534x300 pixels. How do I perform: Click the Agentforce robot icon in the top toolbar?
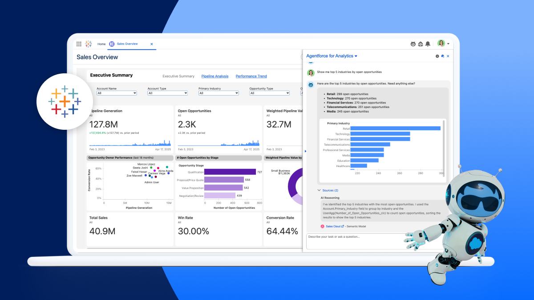pyautogui.click(x=413, y=44)
